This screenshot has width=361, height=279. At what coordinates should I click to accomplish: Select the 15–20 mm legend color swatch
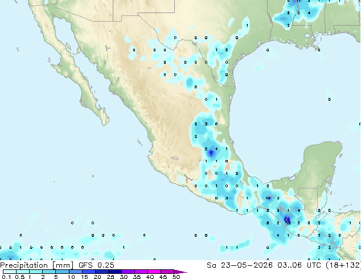88,272
